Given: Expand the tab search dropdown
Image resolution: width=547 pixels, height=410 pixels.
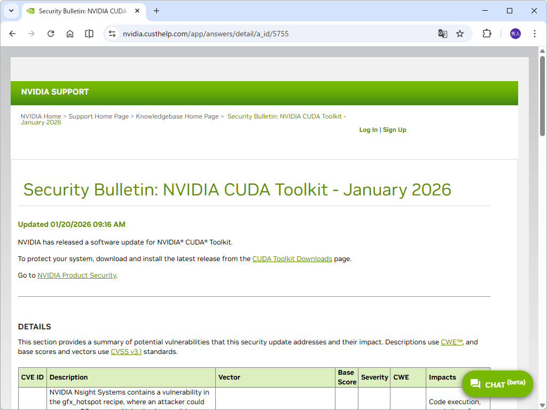Looking at the screenshot, I should point(11,11).
